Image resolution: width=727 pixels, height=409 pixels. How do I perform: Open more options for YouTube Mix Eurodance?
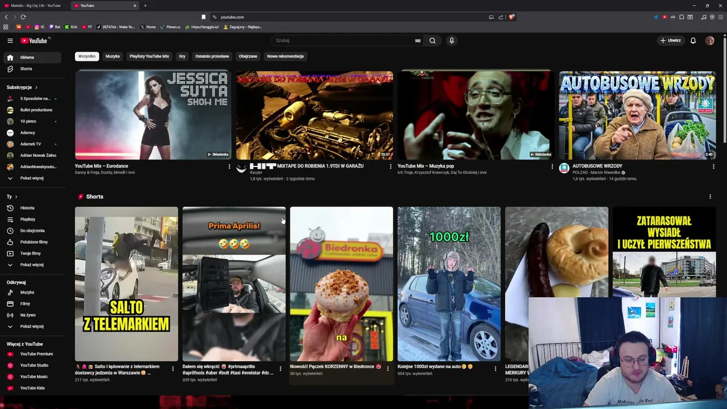click(229, 166)
